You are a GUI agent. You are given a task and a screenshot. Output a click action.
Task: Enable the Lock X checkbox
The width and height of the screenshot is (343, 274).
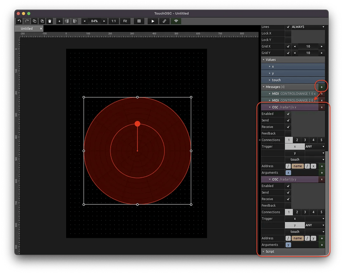coord(288,33)
